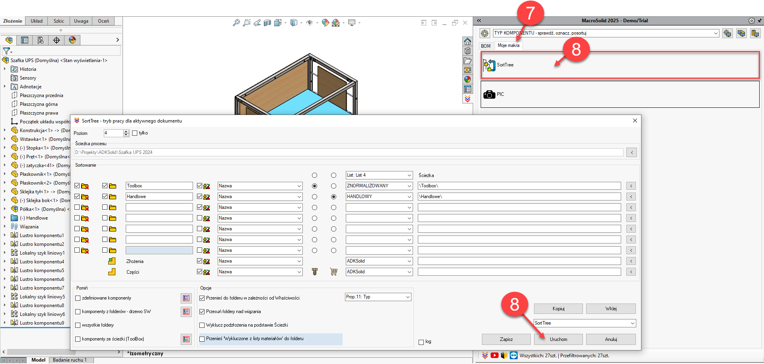764x364 pixels.
Task: Open Nazwa dropdown in Toolbox row
Action: click(x=260, y=186)
